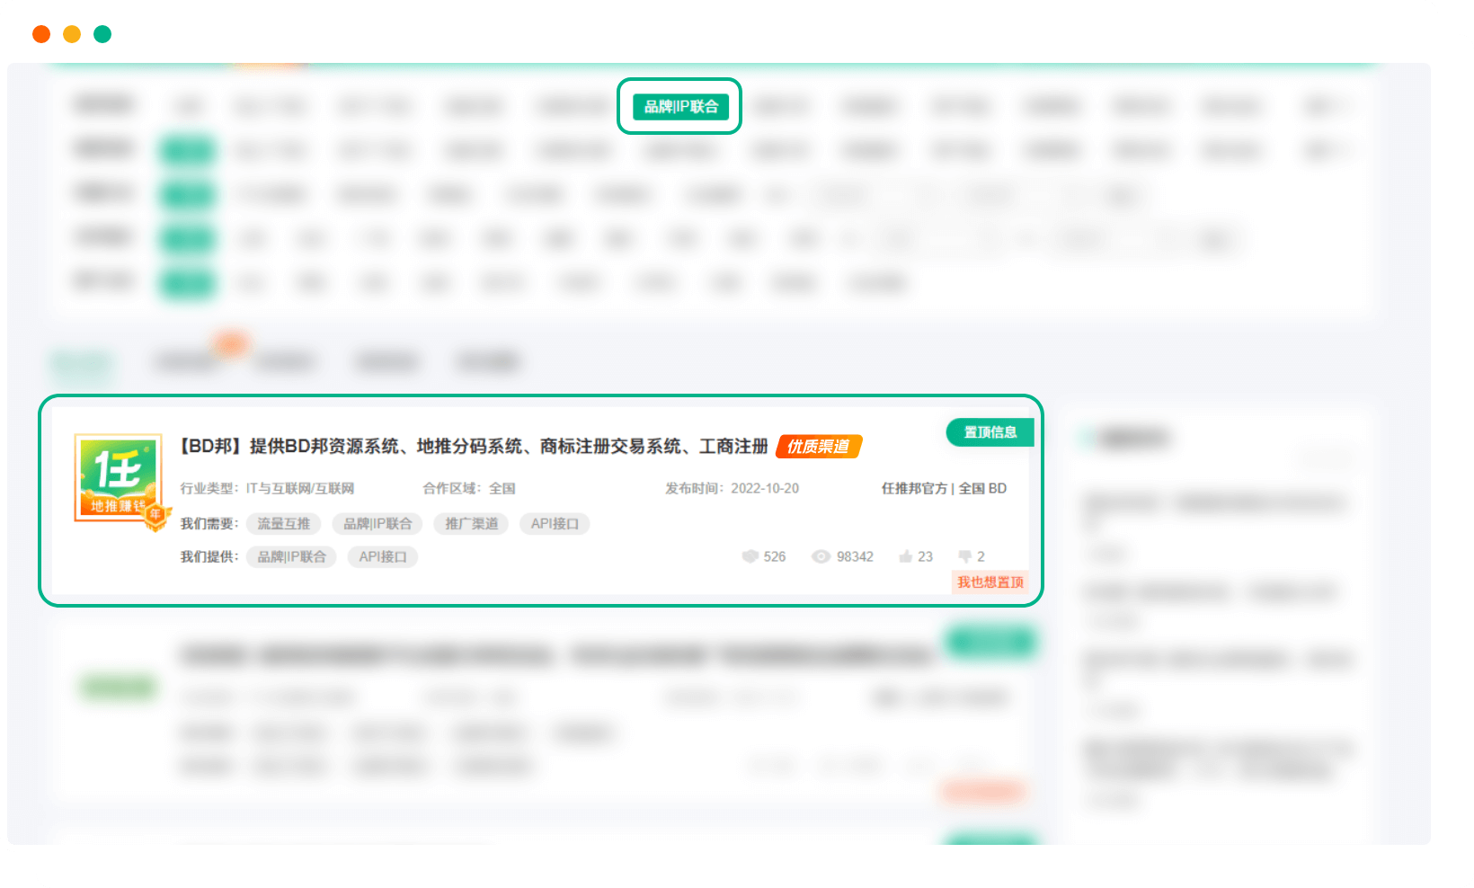Click API接口 tag in 我们提供 row
Image resolution: width=1474 pixels, height=888 pixels.
click(383, 557)
